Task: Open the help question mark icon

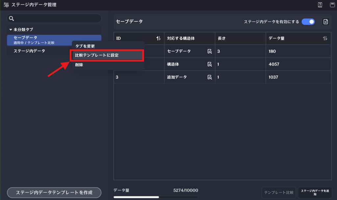Action: click(320, 5)
